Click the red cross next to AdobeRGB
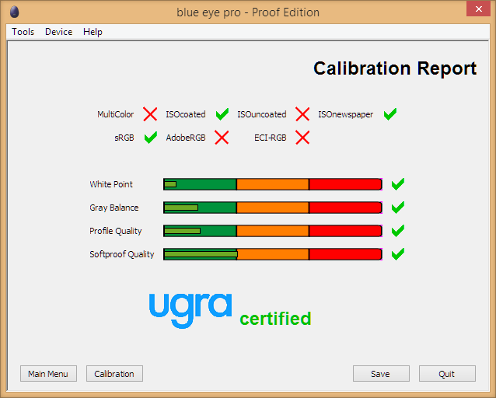This screenshot has width=496, height=398. [222, 138]
